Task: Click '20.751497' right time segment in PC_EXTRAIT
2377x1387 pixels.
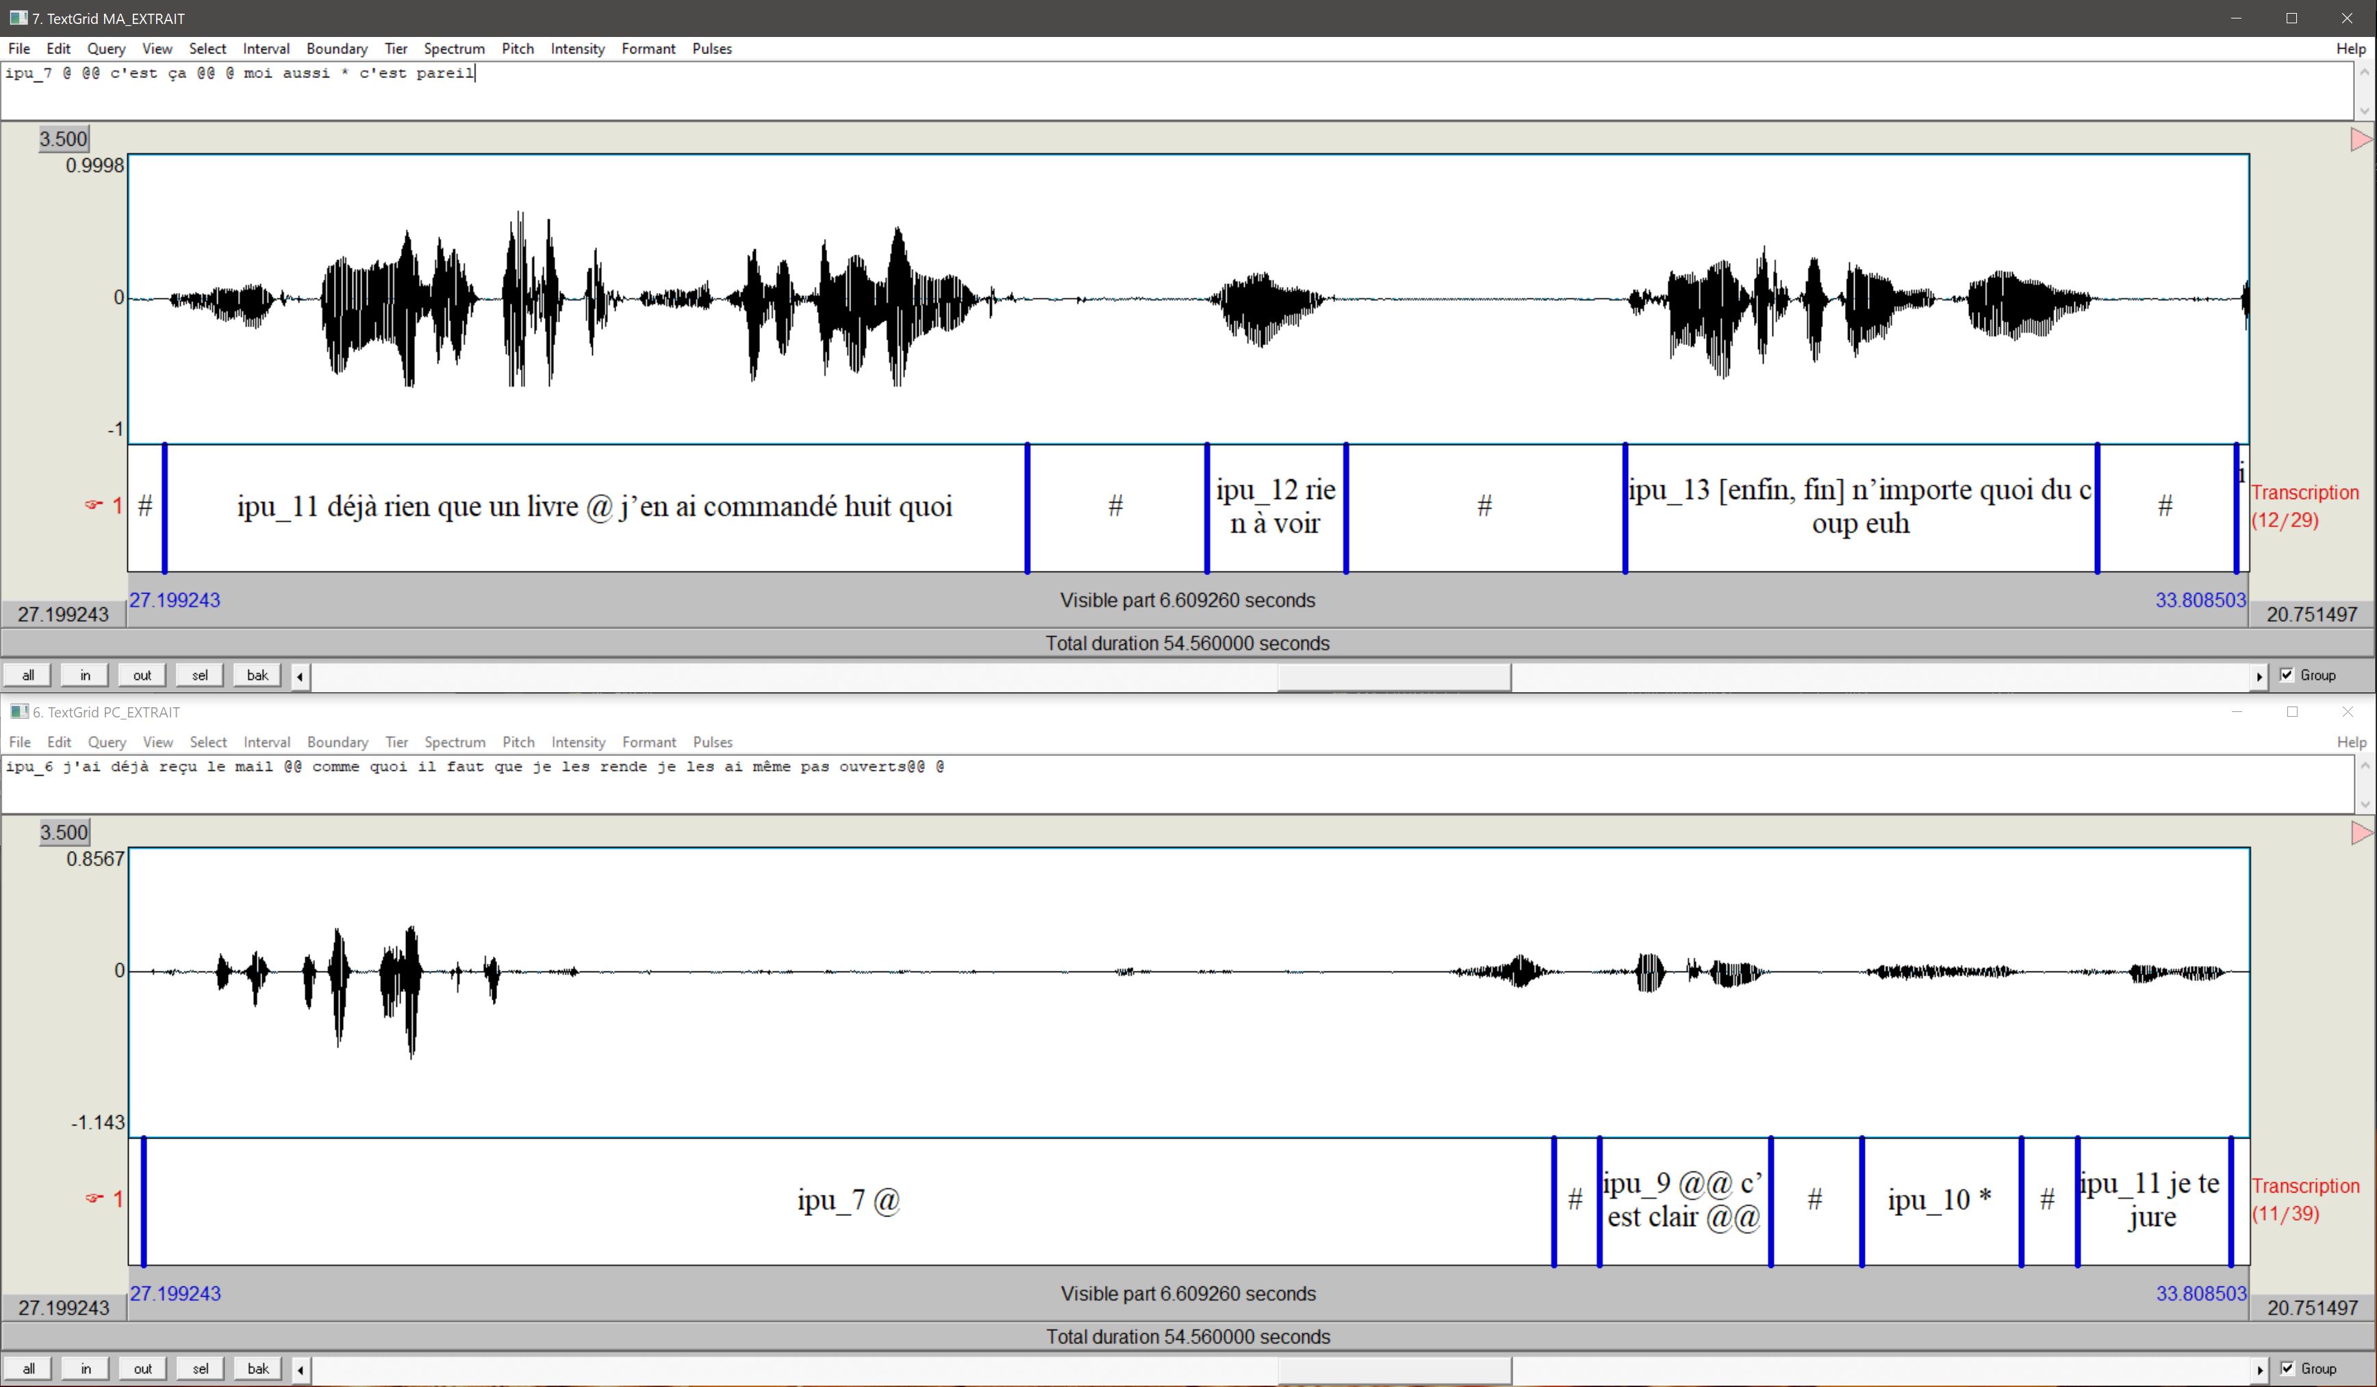Action: [x=2312, y=1308]
